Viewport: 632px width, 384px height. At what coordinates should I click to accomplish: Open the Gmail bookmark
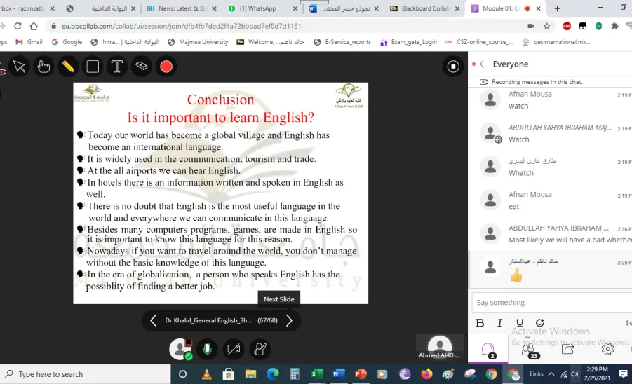pos(29,42)
